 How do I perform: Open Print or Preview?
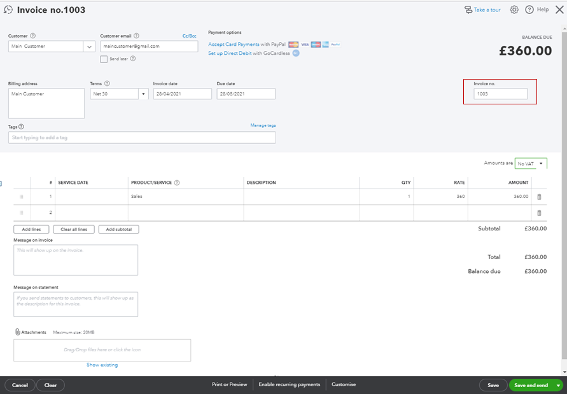point(229,384)
